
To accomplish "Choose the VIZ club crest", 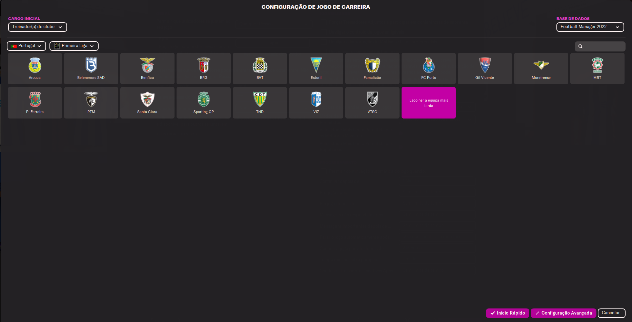I will (x=316, y=99).
